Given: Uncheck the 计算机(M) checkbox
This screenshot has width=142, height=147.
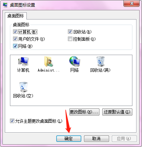Looking at the screenshot, I should pyautogui.click(x=15, y=32).
